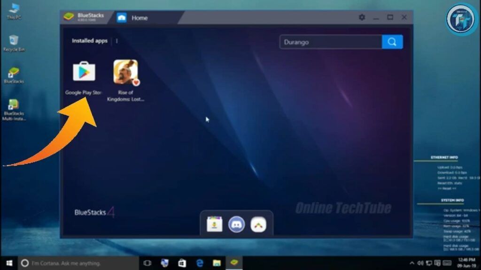Open the Installed apps three-dot menu

(x=117, y=41)
